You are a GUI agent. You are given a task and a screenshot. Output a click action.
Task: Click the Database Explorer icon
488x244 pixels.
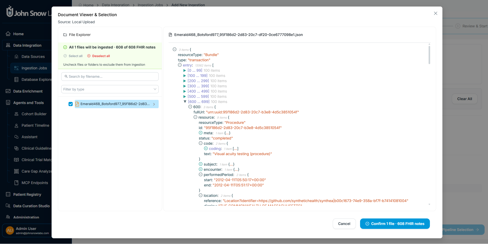(16, 80)
